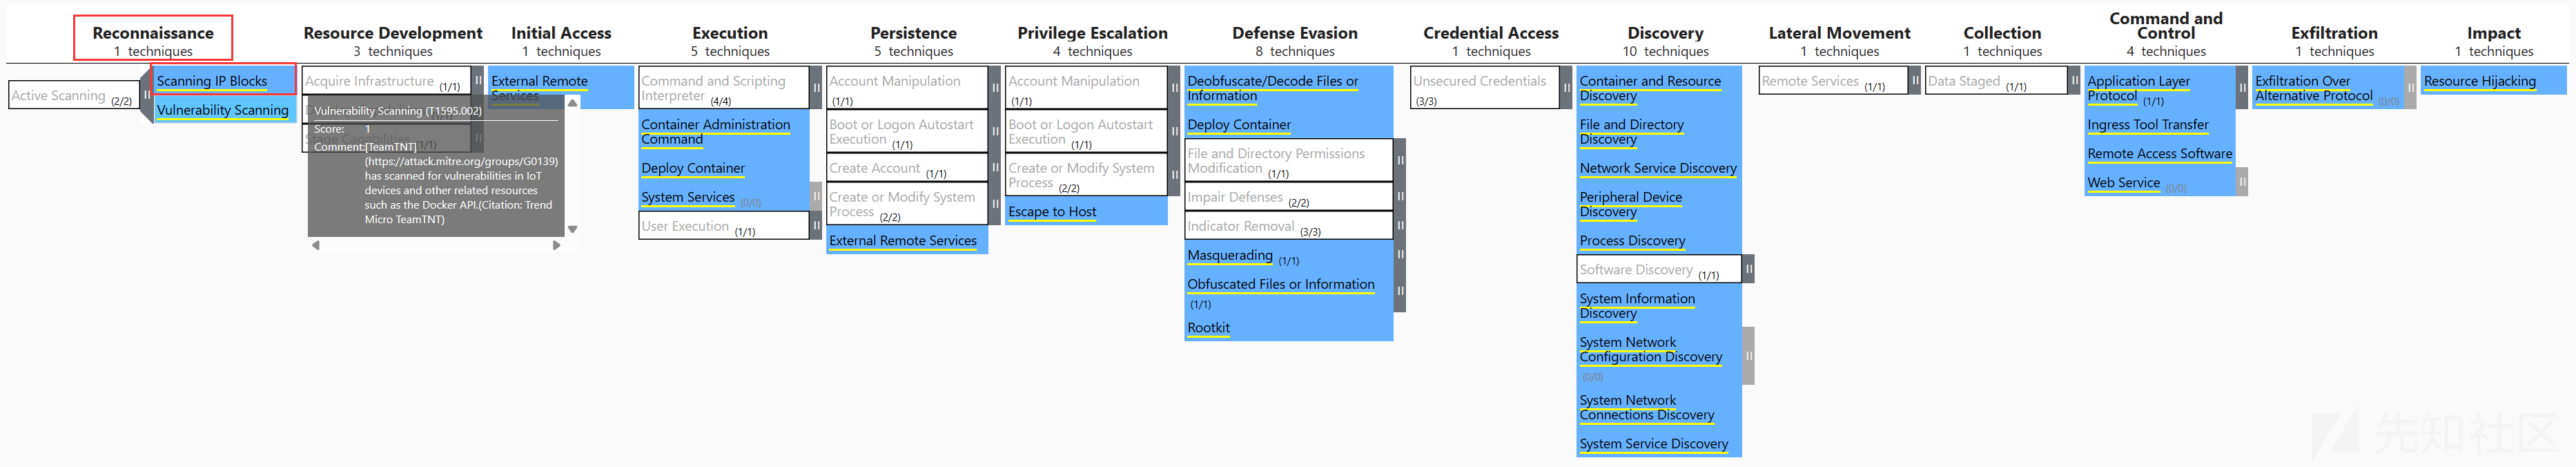Expand Software Discovery sub-techniques handle

click(x=1749, y=269)
